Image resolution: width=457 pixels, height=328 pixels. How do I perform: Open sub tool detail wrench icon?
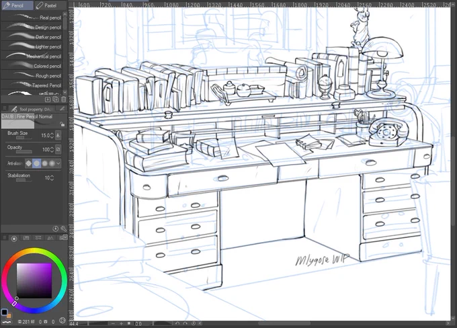63,229
